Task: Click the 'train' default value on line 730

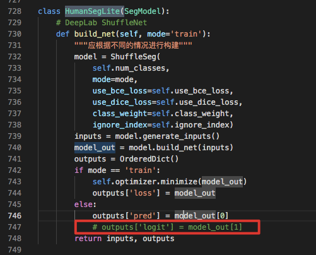Action: (x=186, y=34)
